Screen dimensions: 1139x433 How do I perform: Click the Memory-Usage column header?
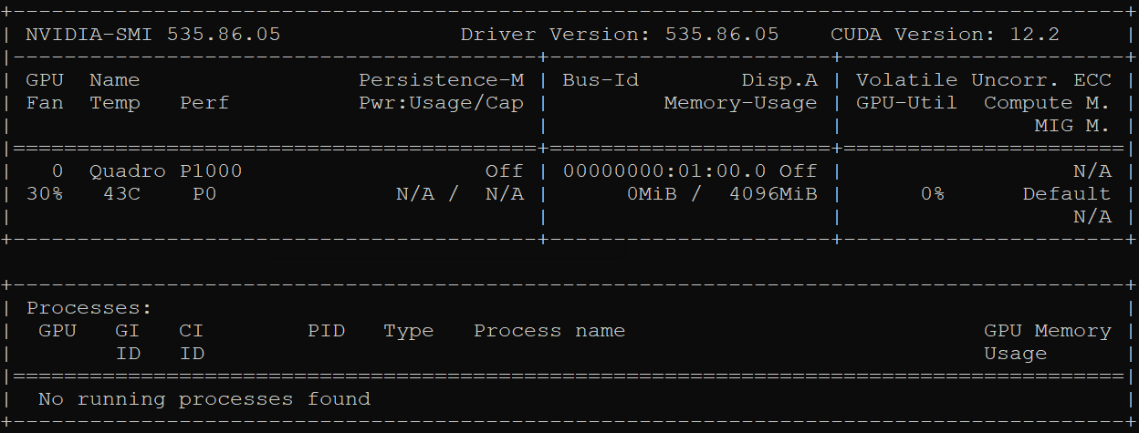[x=740, y=103]
